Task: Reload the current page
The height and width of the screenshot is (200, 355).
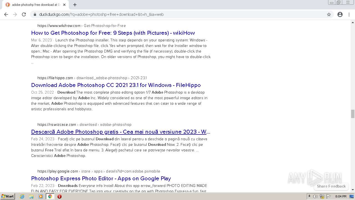Action: (x=24, y=14)
